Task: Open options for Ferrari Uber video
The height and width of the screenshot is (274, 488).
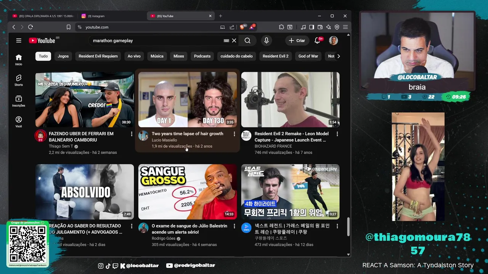Action: 132,134
